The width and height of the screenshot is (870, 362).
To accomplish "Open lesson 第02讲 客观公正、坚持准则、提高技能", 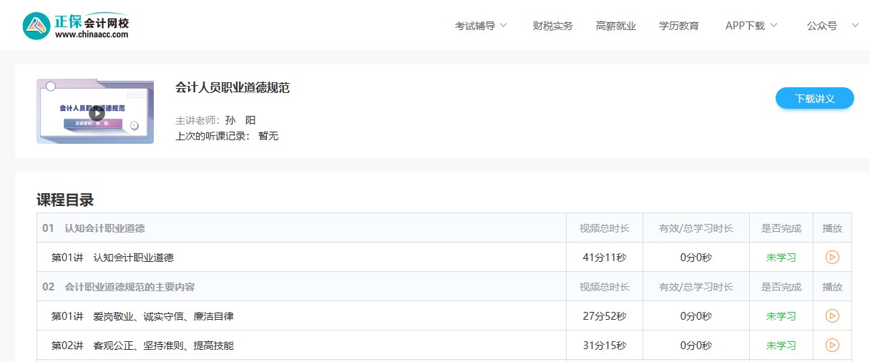I will tap(142, 346).
